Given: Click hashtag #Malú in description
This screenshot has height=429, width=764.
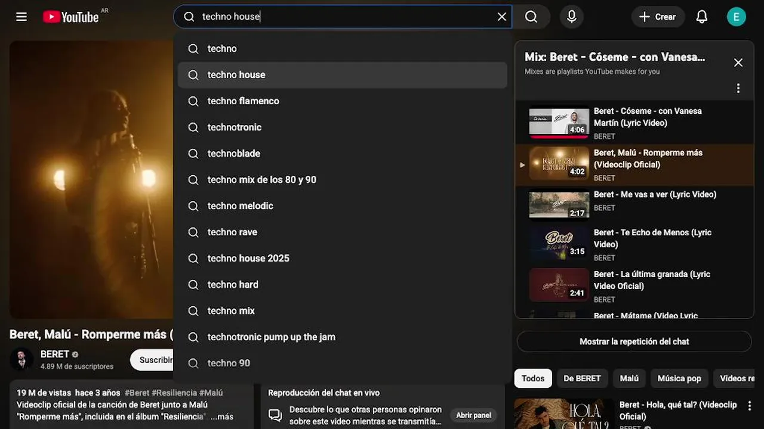Looking at the screenshot, I should point(211,393).
